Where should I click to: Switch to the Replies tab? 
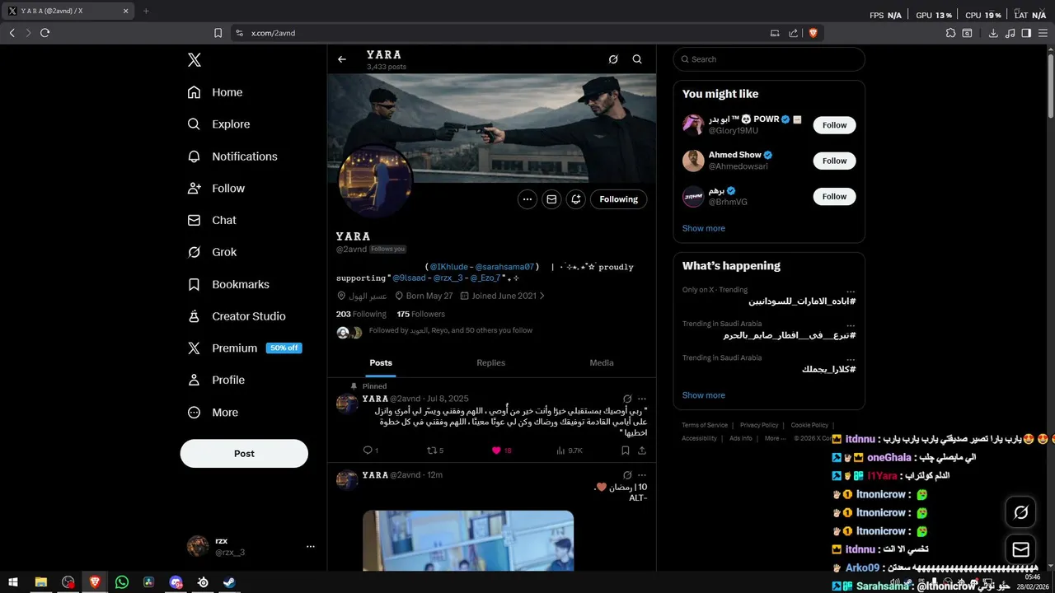tap(491, 363)
